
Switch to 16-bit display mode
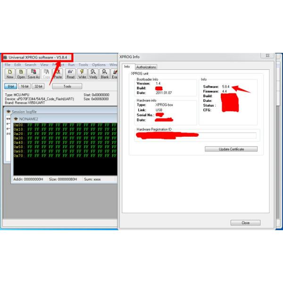tap(24, 86)
